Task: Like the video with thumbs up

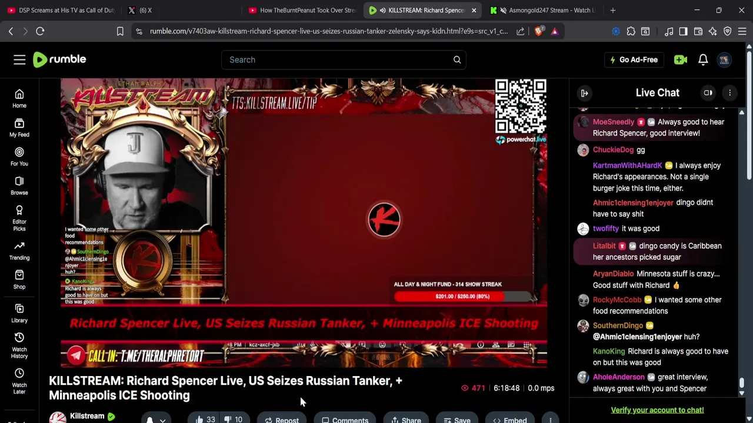Action: [205, 419]
